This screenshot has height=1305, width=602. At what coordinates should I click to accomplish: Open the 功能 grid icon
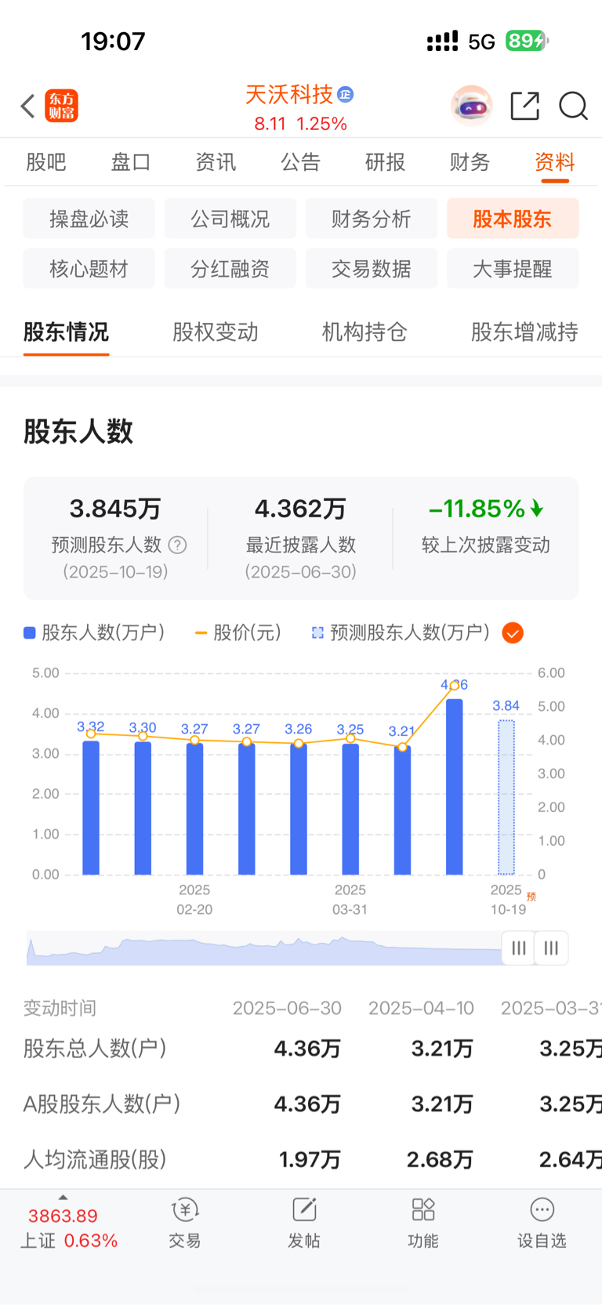click(423, 1210)
